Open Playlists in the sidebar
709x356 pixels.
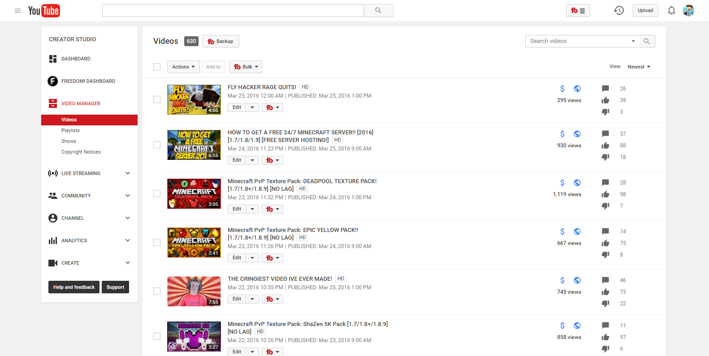pos(70,130)
